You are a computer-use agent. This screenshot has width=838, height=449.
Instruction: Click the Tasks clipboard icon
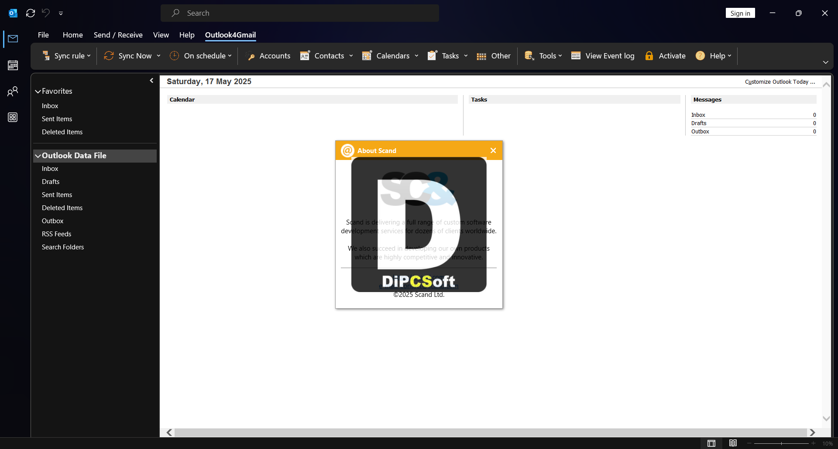click(x=432, y=55)
